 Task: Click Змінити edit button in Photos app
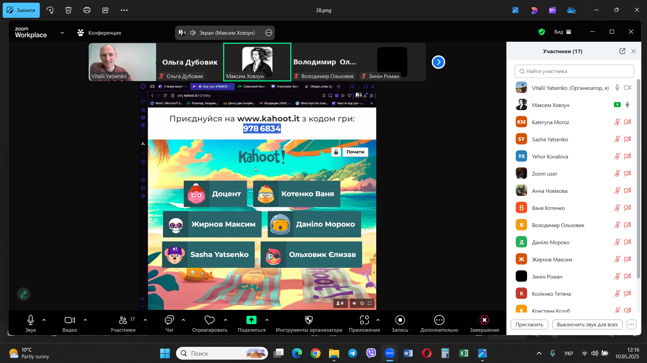[x=21, y=10]
